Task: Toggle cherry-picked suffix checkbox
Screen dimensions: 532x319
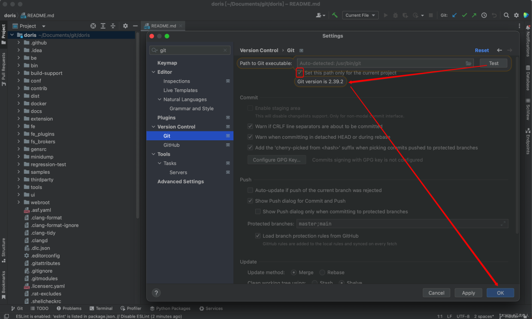Action: pyautogui.click(x=250, y=148)
